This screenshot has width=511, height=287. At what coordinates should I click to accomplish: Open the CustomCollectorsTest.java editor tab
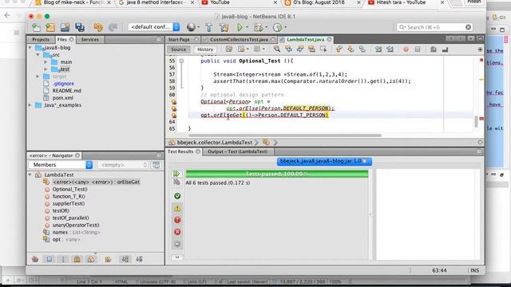[239, 39]
